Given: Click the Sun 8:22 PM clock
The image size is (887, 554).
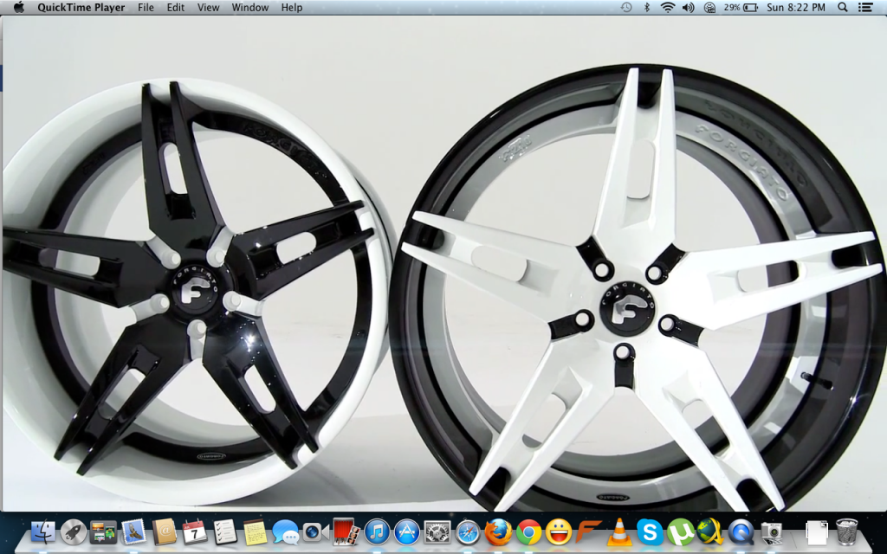Looking at the screenshot, I should coord(796,7).
